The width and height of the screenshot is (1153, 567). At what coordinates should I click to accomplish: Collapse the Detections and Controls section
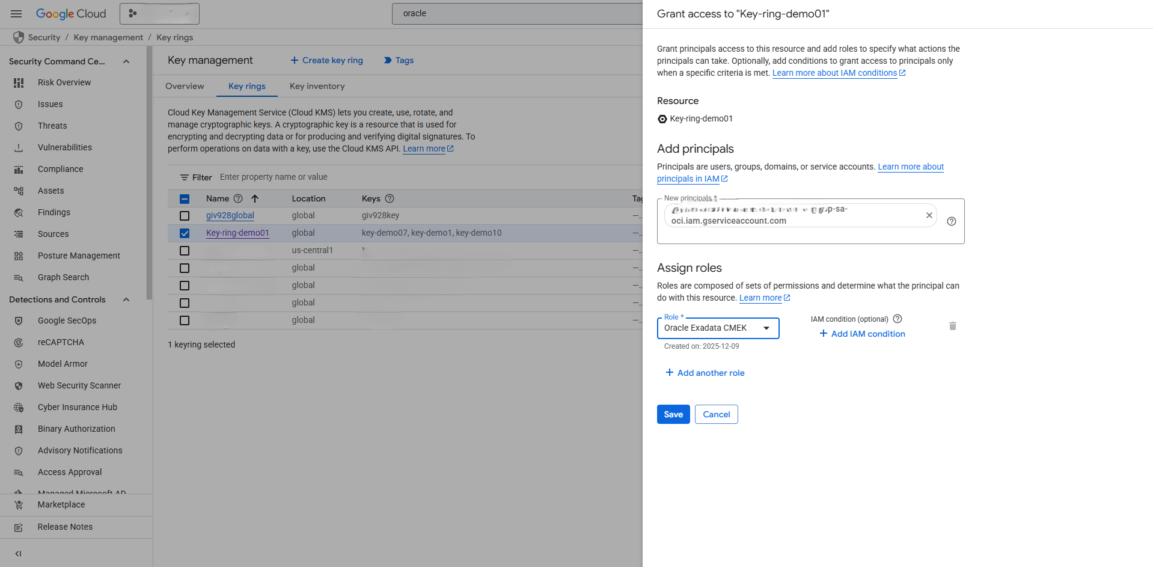(x=126, y=299)
